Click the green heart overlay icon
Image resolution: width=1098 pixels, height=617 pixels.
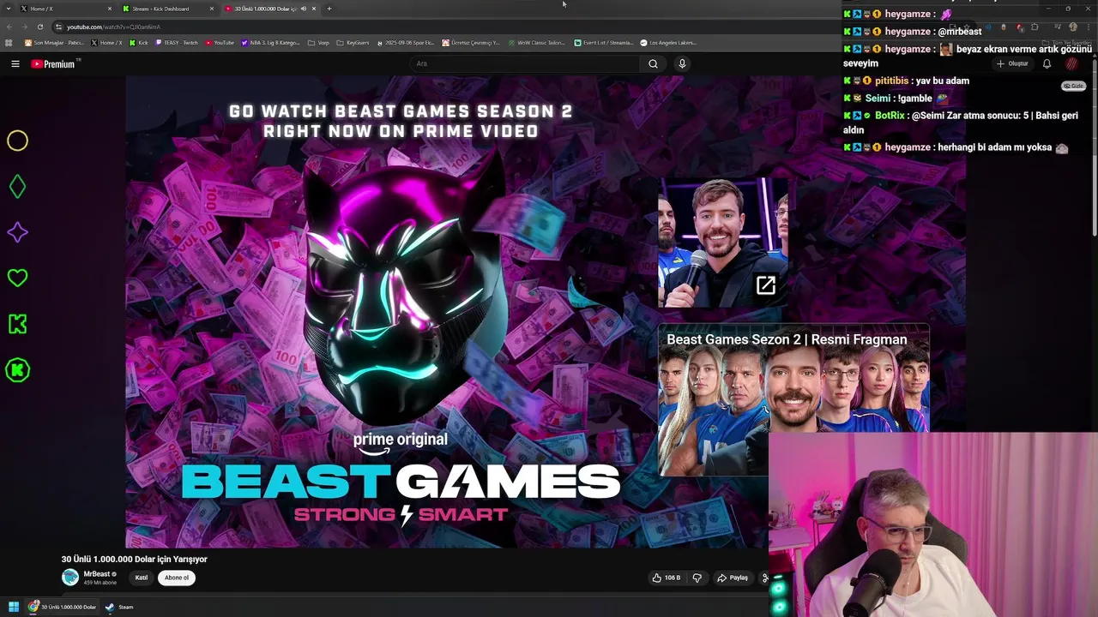pos(17,278)
